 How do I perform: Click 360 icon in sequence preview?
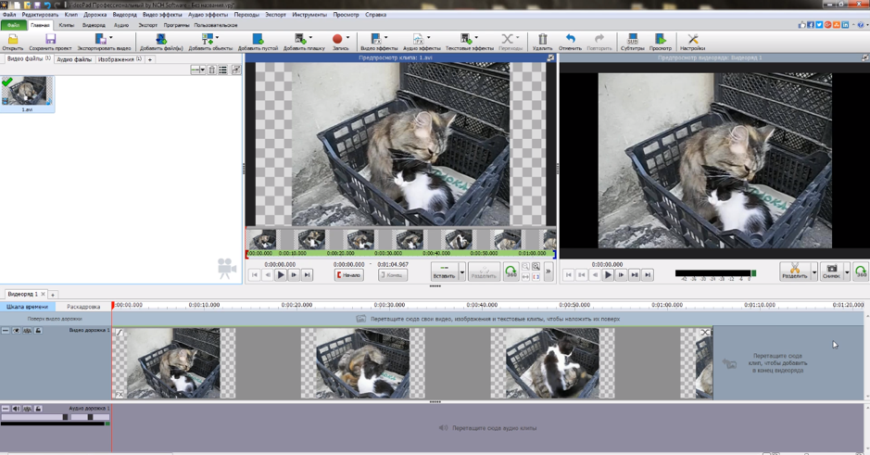point(861,272)
